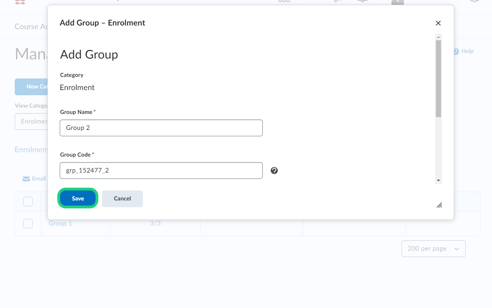Click the Email envelope icon behind dialog
Image resolution: width=492 pixels, height=308 pixels.
(26, 179)
